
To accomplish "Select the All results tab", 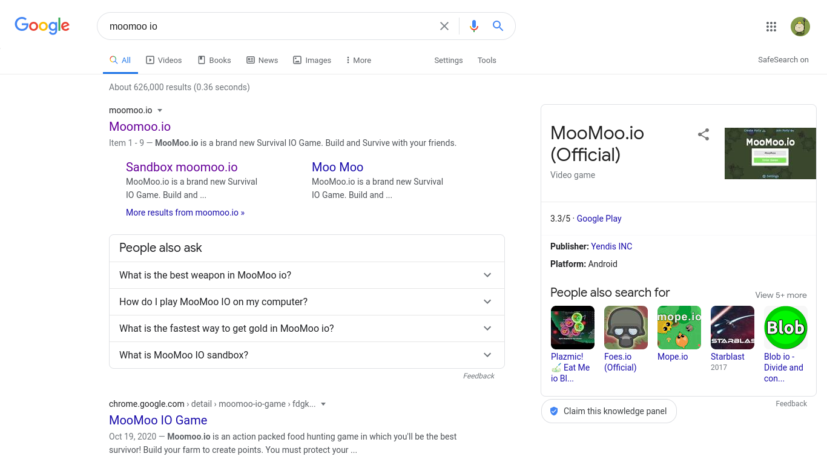I will (x=120, y=60).
